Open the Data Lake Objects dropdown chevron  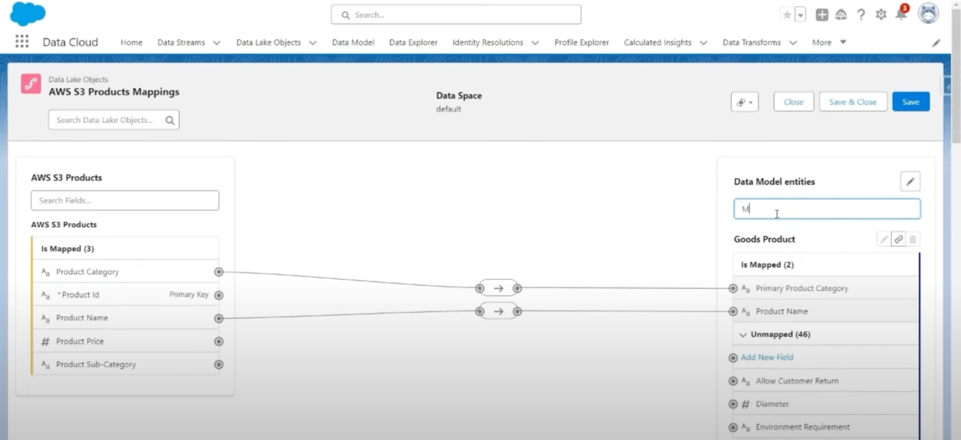(x=313, y=43)
